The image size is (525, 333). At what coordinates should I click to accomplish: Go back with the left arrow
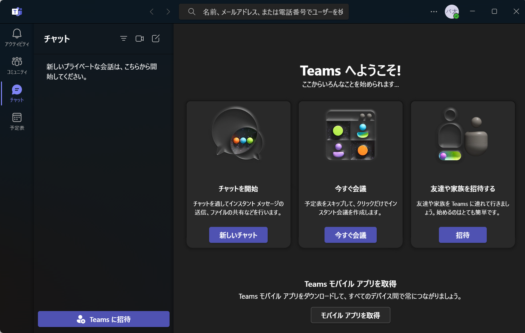[x=152, y=12]
